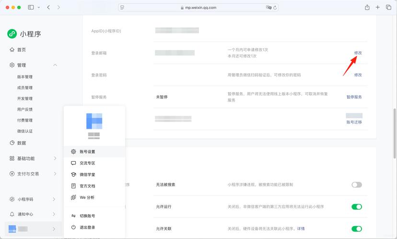
Task: Click the account avatar in popup
Action: point(94,121)
